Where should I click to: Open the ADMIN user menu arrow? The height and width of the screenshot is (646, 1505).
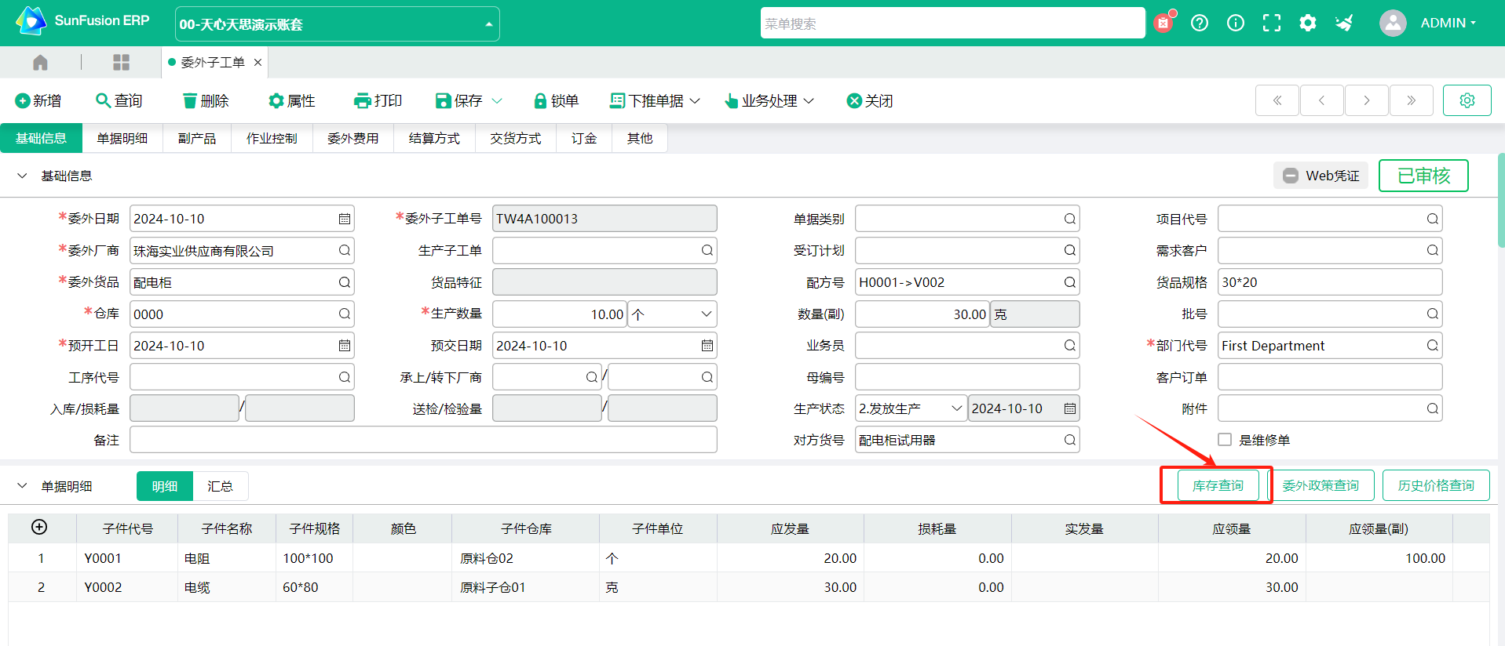point(1474,23)
